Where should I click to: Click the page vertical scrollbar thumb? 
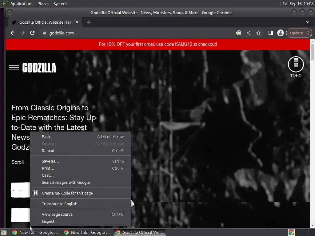coord(312,52)
